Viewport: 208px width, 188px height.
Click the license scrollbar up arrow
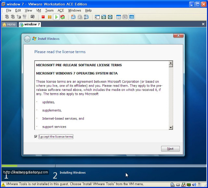click(171, 63)
